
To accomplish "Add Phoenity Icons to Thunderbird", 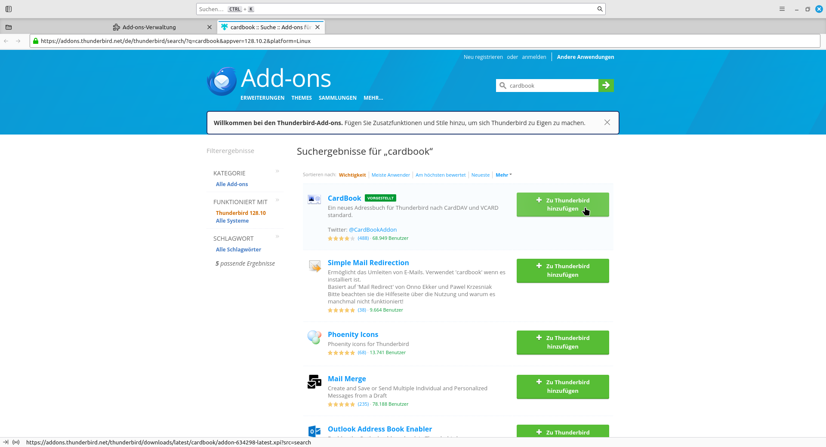I will (563, 342).
